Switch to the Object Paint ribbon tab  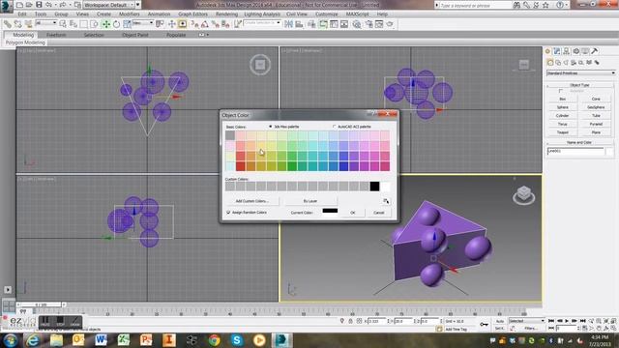pyautogui.click(x=135, y=35)
